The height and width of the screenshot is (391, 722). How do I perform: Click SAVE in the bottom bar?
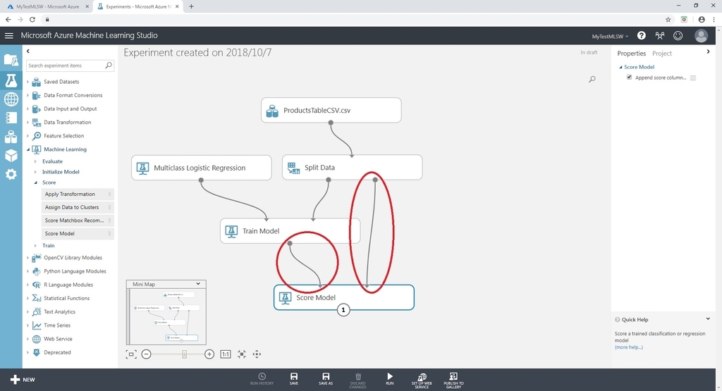[294, 379]
